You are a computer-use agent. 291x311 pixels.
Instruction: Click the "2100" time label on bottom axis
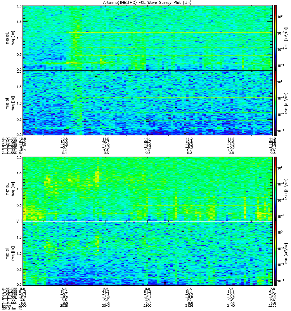(x=147, y=306)
